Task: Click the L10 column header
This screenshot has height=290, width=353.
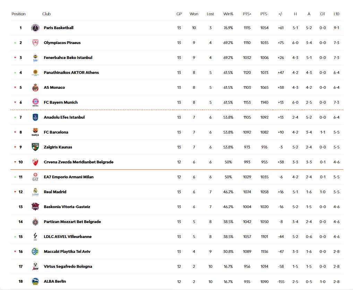Action: click(x=336, y=14)
